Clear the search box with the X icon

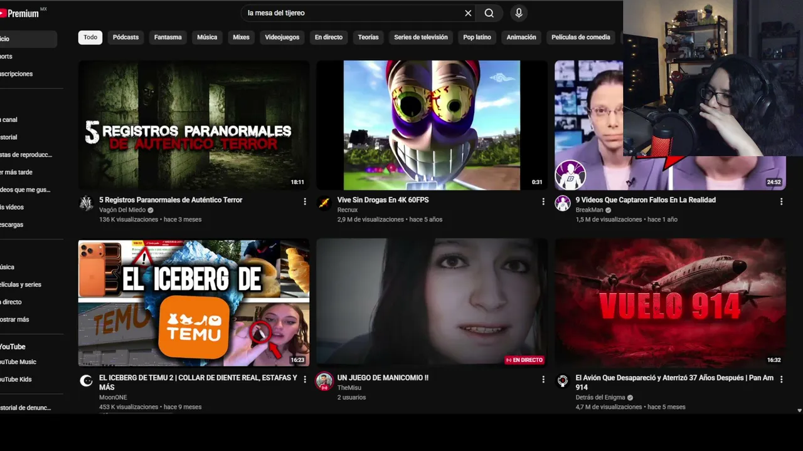(x=468, y=13)
